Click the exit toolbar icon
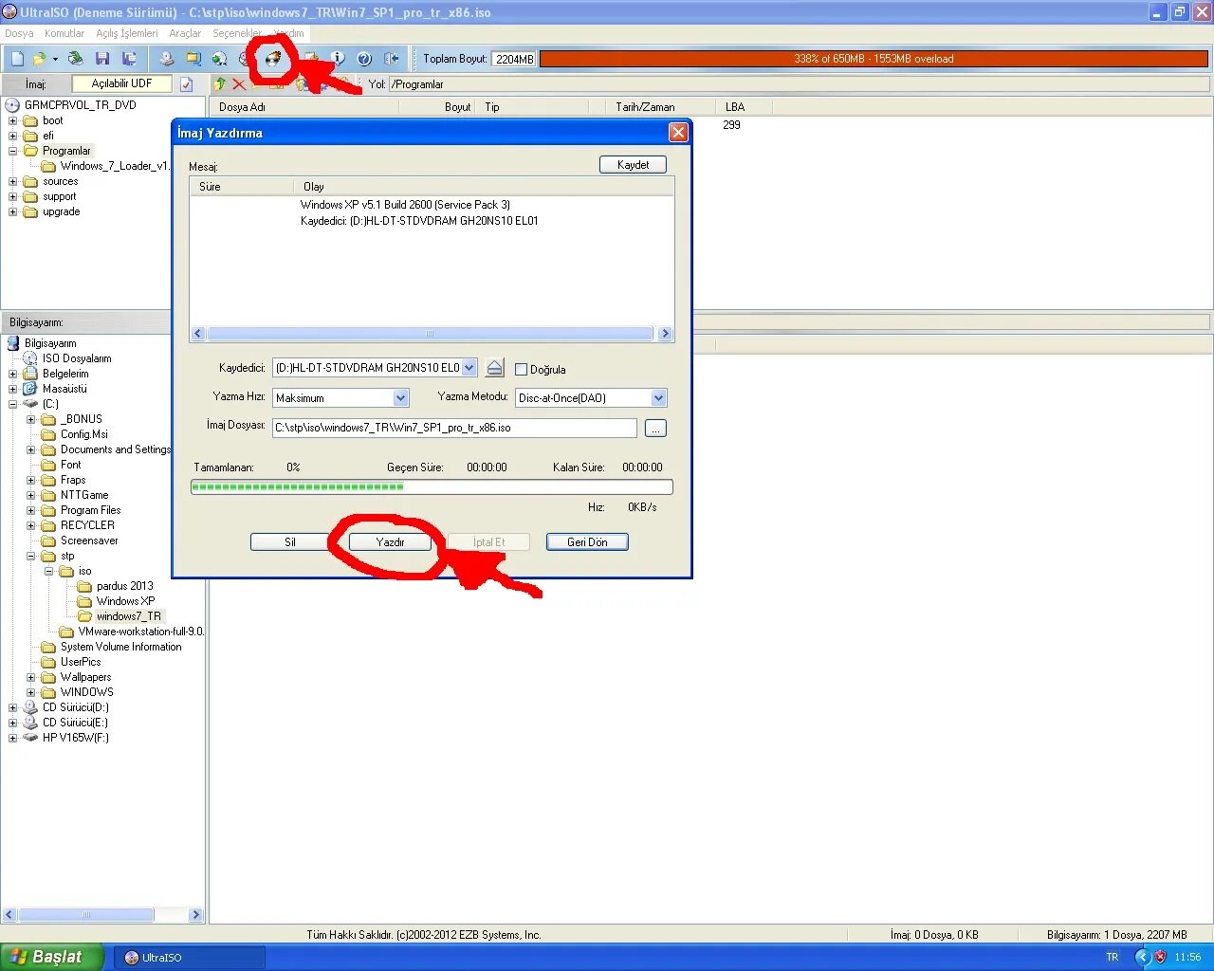Viewport: 1214px width, 971px height. click(391, 59)
